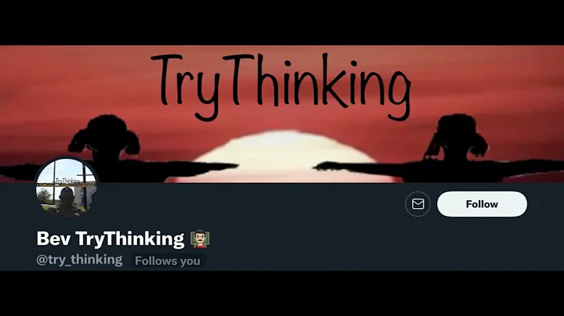Click the Bev TryThinking display name
The height and width of the screenshot is (316, 564).
110,239
